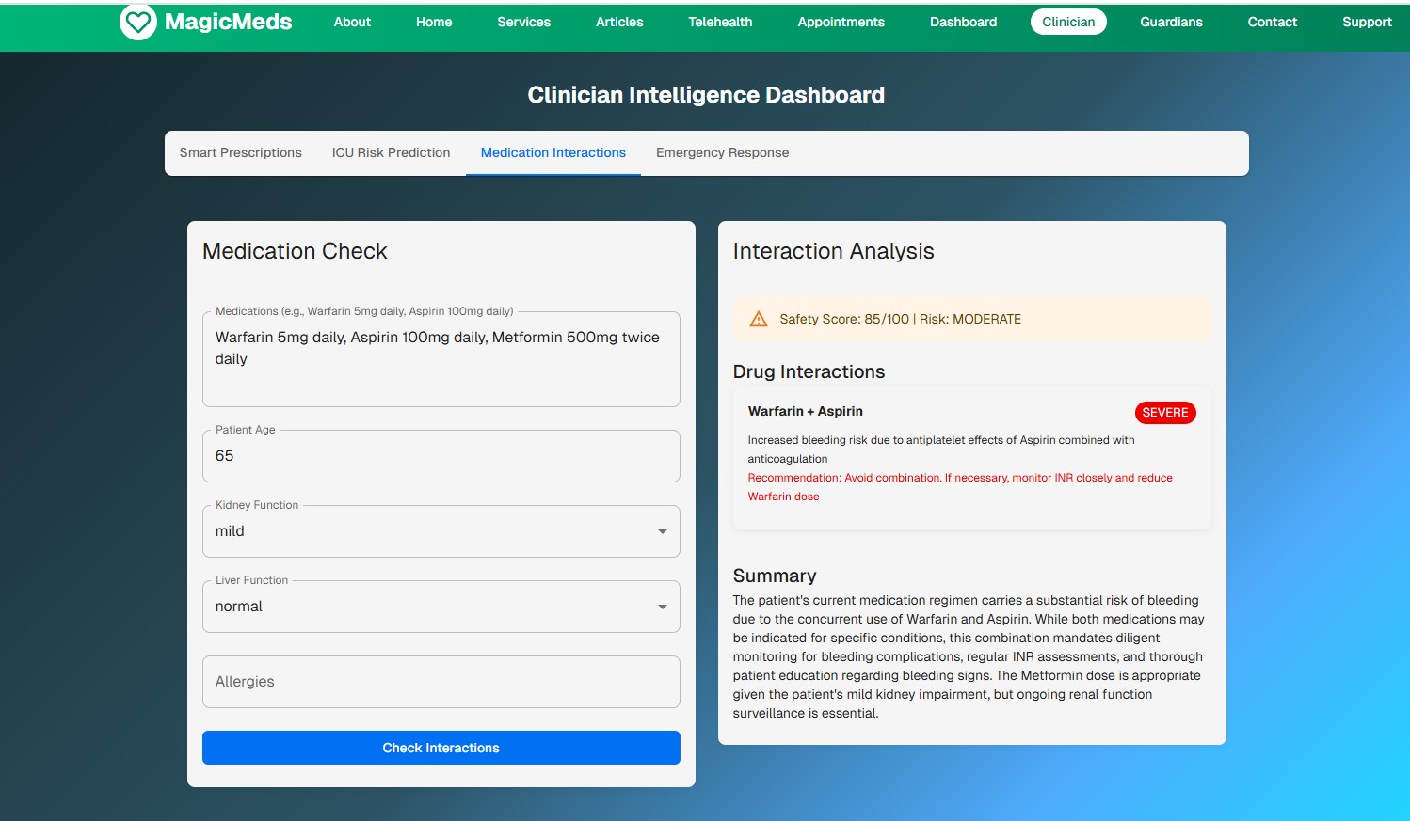Open Support in the navigation bar

(x=1367, y=22)
